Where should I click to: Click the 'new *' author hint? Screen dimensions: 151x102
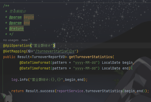click(26, 40)
